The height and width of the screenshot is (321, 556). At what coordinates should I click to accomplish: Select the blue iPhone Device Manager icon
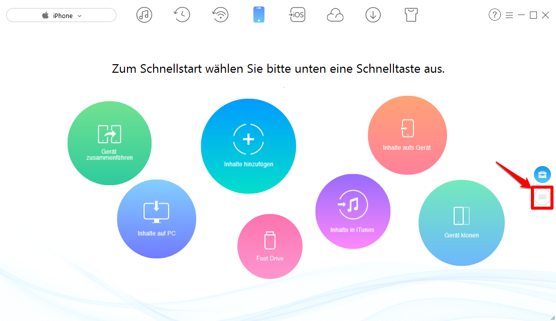(259, 15)
